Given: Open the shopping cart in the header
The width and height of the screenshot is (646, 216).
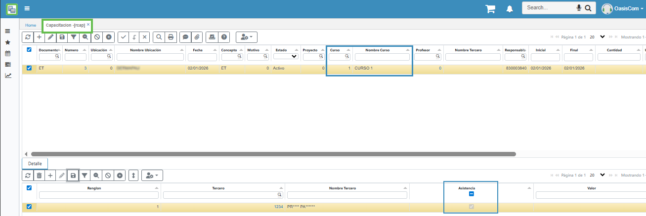Looking at the screenshot, I should pos(490,8).
